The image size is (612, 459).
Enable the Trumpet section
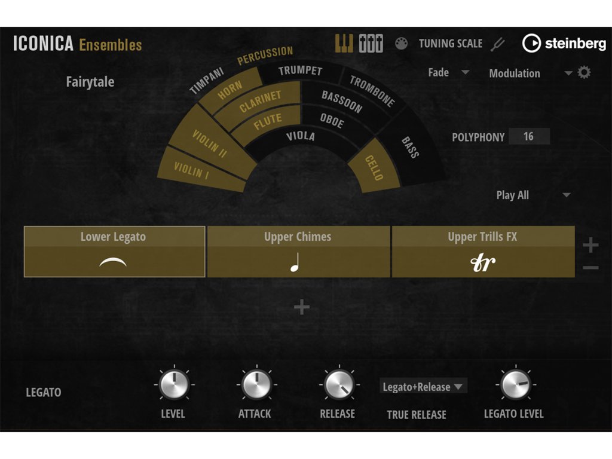300,72
